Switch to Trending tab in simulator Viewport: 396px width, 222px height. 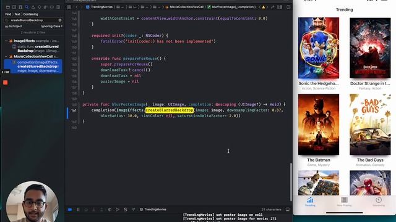(x=310, y=202)
